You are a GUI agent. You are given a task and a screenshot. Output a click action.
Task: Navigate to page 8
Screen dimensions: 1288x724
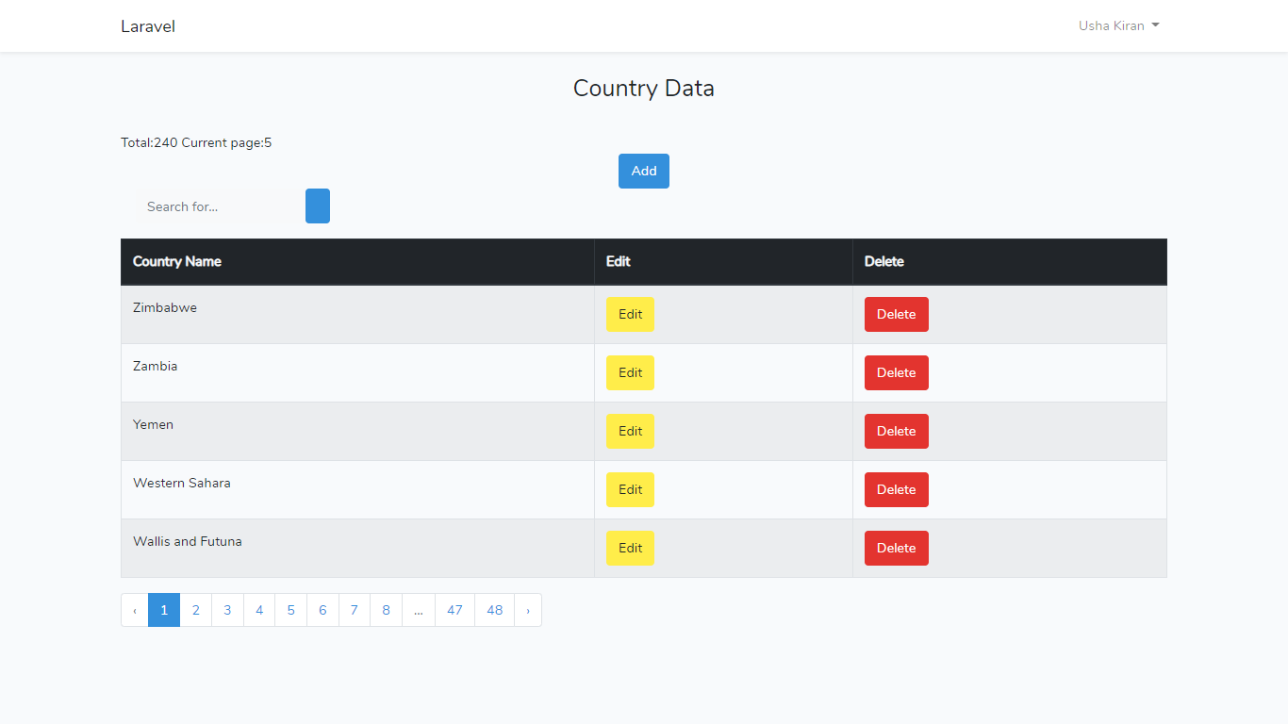pyautogui.click(x=386, y=610)
